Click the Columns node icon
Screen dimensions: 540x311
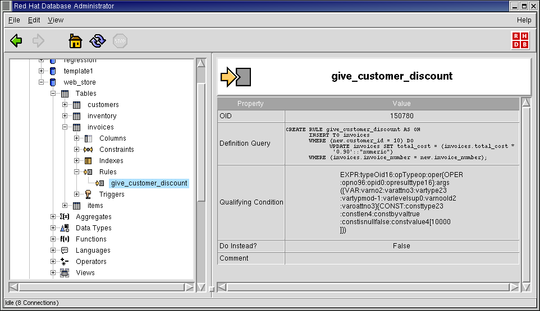pos(88,138)
